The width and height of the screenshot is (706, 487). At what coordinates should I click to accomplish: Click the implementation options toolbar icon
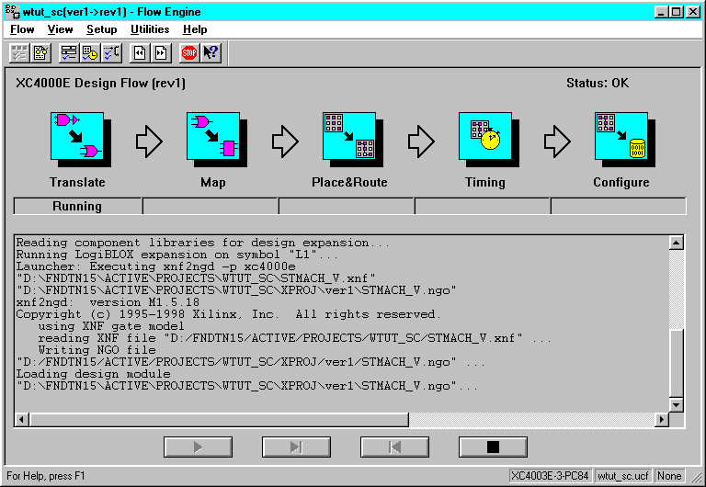tap(69, 53)
